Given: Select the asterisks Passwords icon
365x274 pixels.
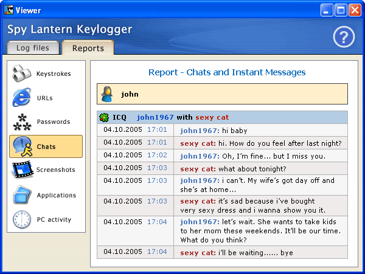Looking at the screenshot, I should point(22,122).
